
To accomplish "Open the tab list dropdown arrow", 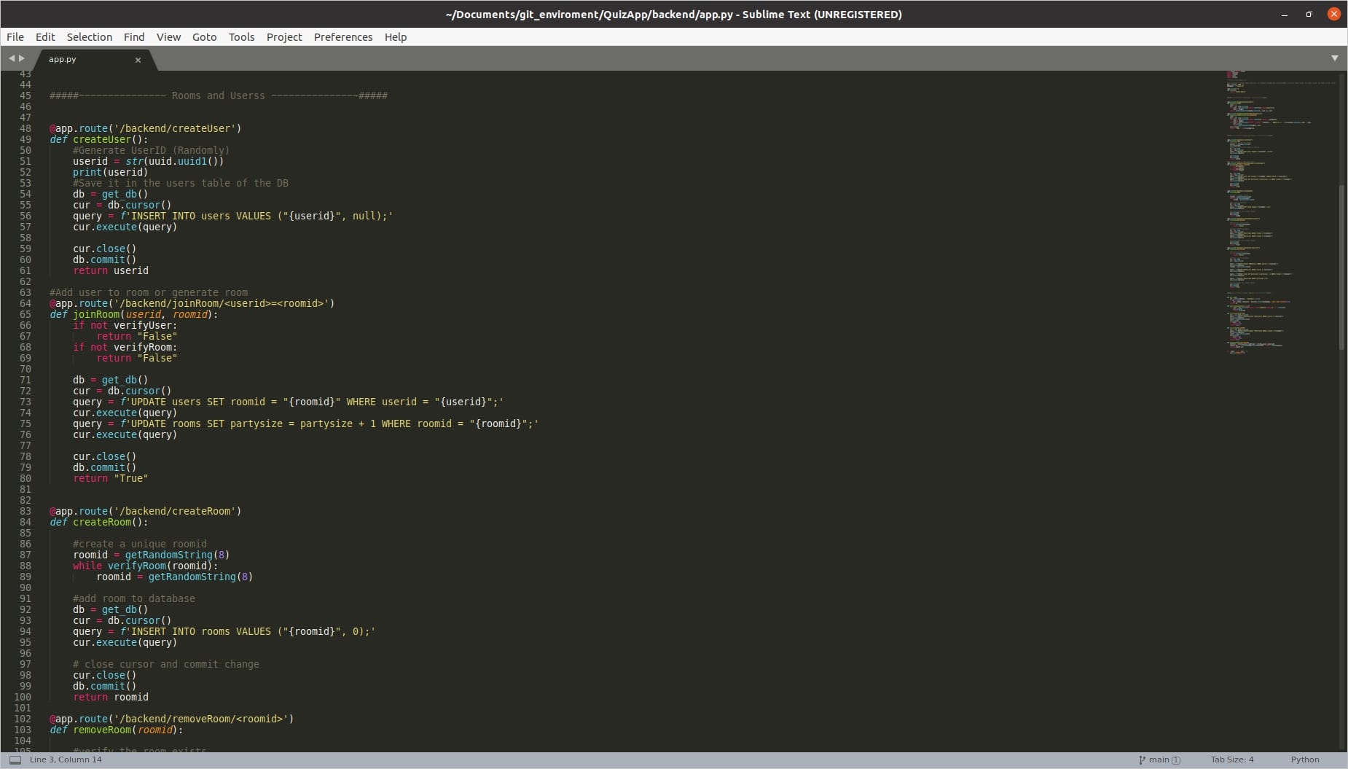I will coord(1334,58).
